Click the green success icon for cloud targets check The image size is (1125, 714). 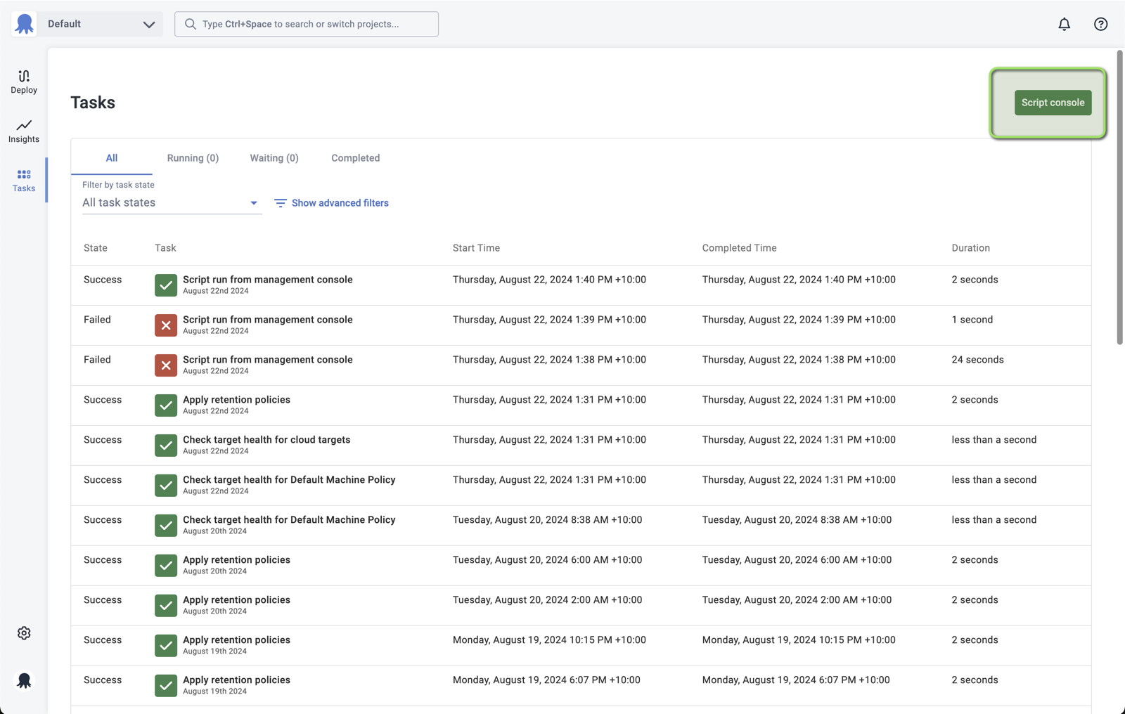coord(166,446)
